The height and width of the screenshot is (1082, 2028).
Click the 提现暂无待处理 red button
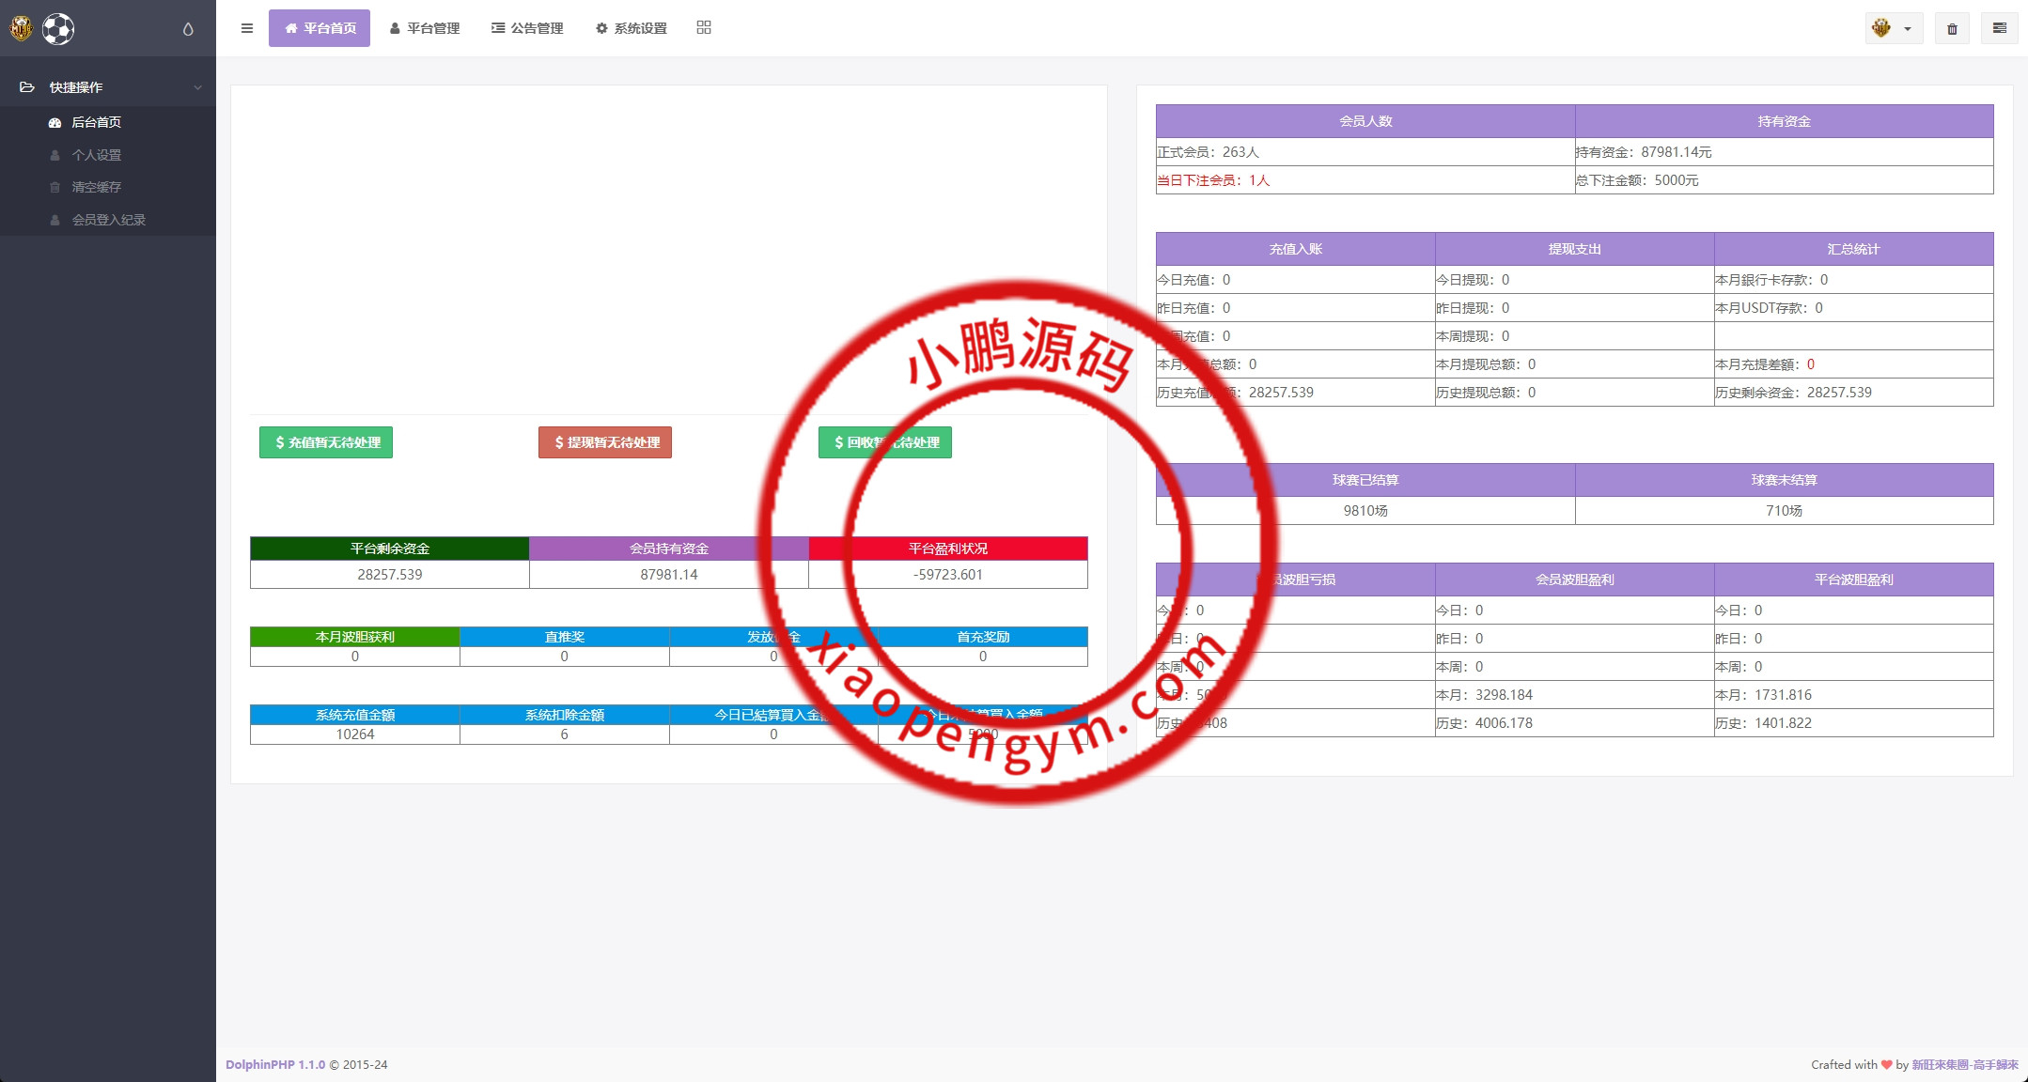(605, 442)
